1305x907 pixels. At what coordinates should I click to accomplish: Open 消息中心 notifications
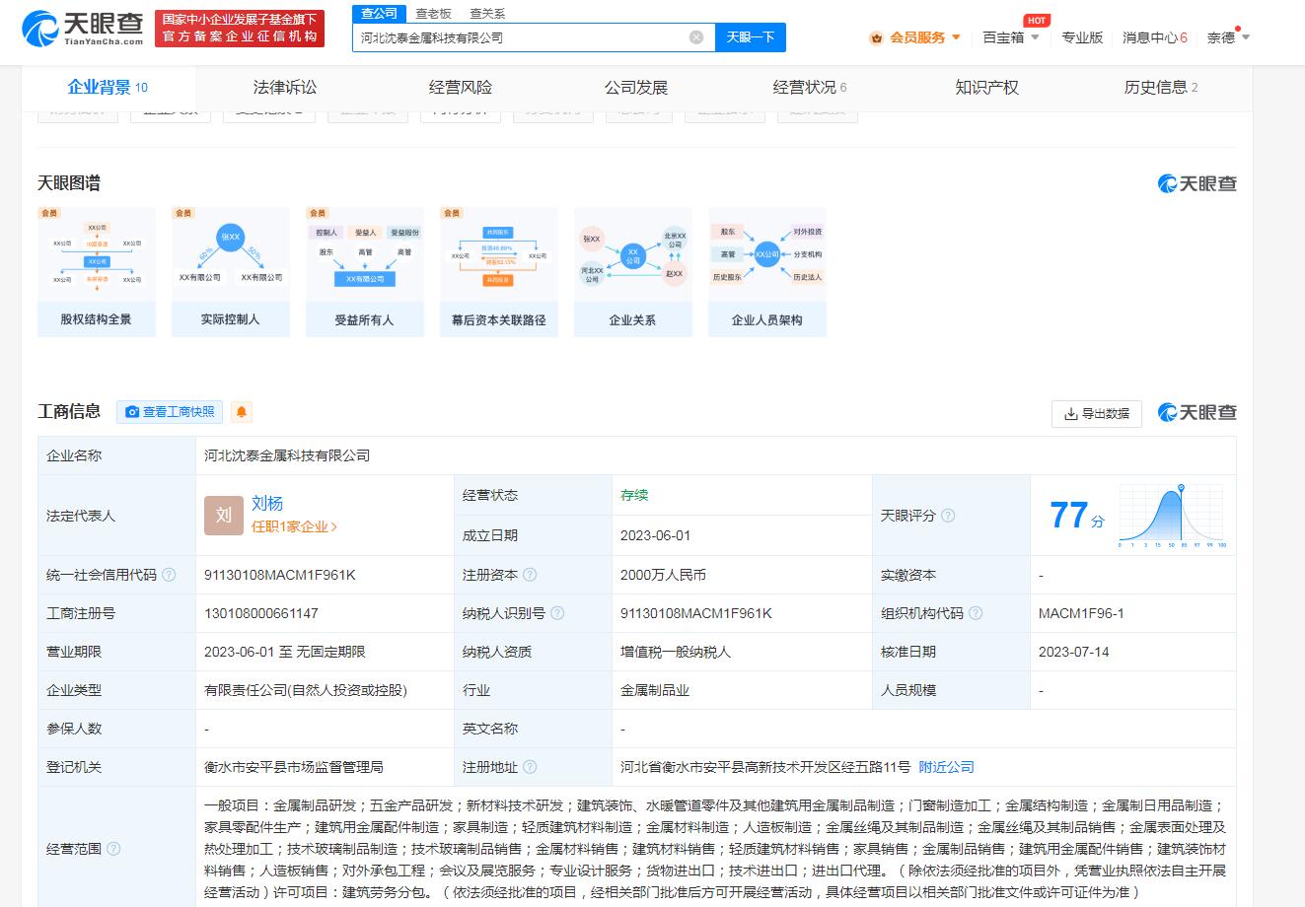[x=1155, y=37]
